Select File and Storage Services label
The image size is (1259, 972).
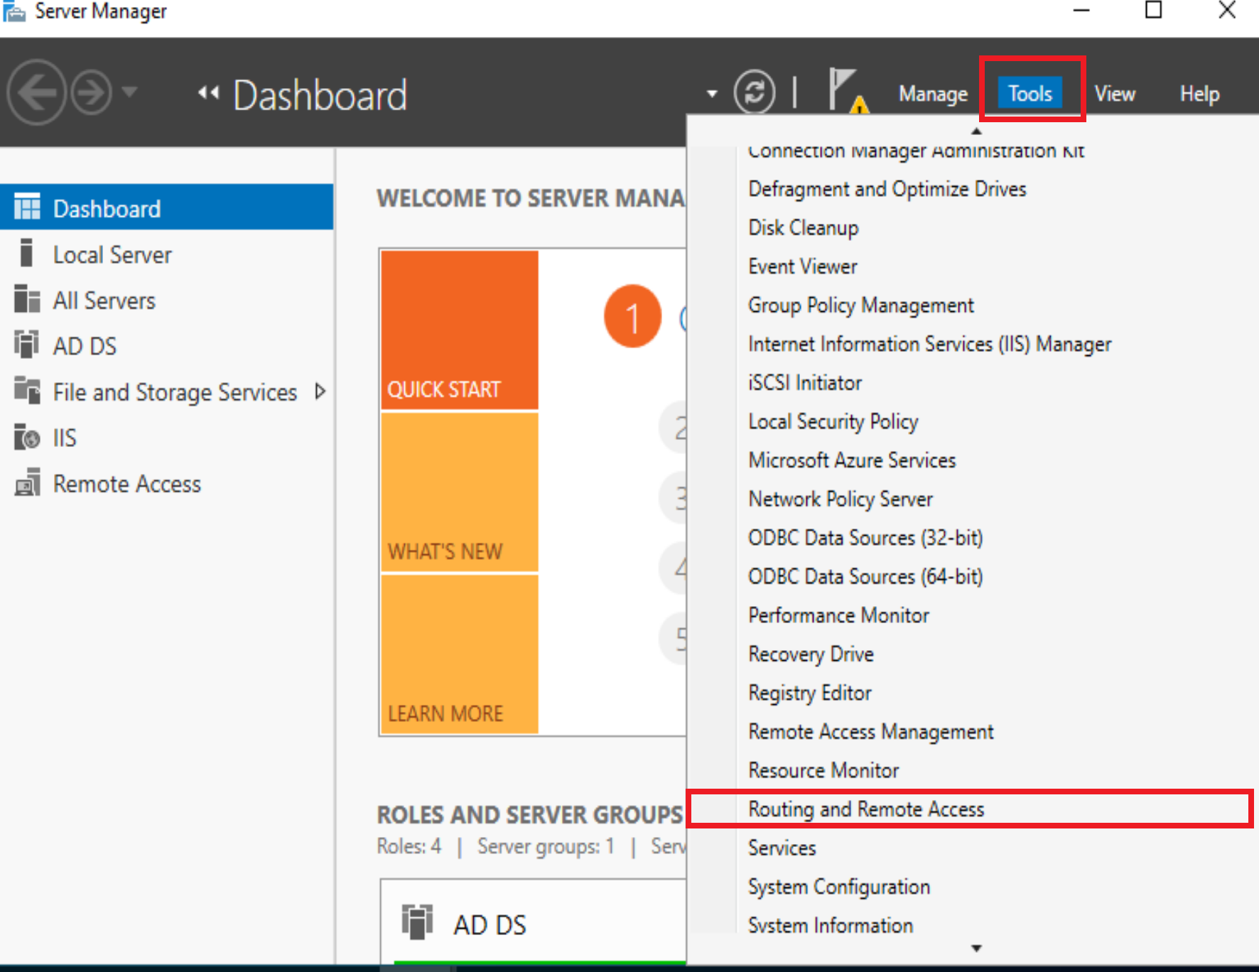(175, 392)
